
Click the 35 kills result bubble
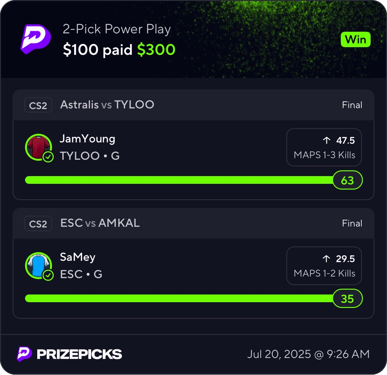click(x=347, y=299)
